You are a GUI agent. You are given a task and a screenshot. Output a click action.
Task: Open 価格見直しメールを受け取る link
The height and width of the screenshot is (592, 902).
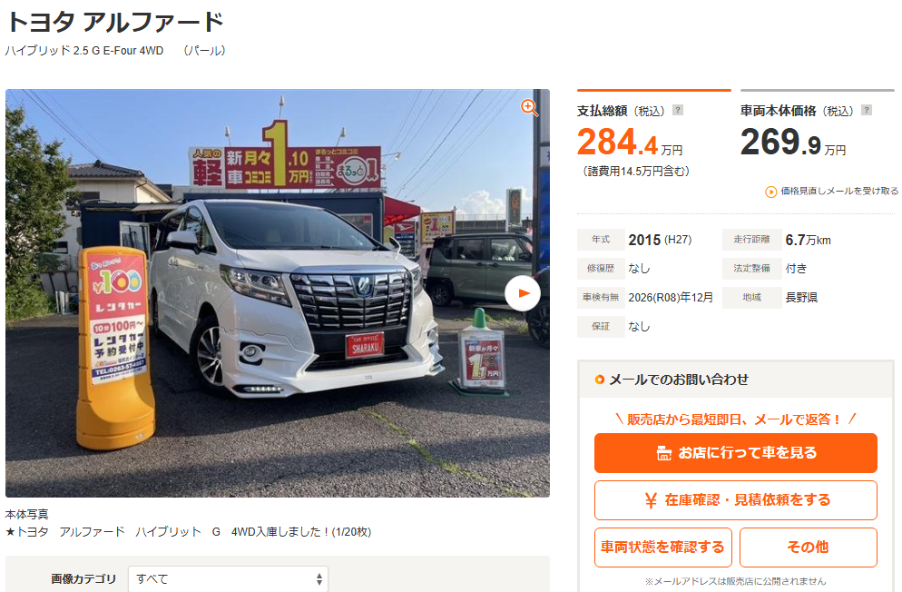[838, 191]
